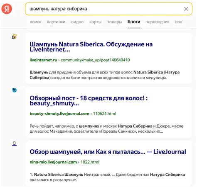Image resolution: width=197 pixels, height=187 pixels.
Task: Click the user avatar icon beside nina-mio result
Action: [14, 144]
